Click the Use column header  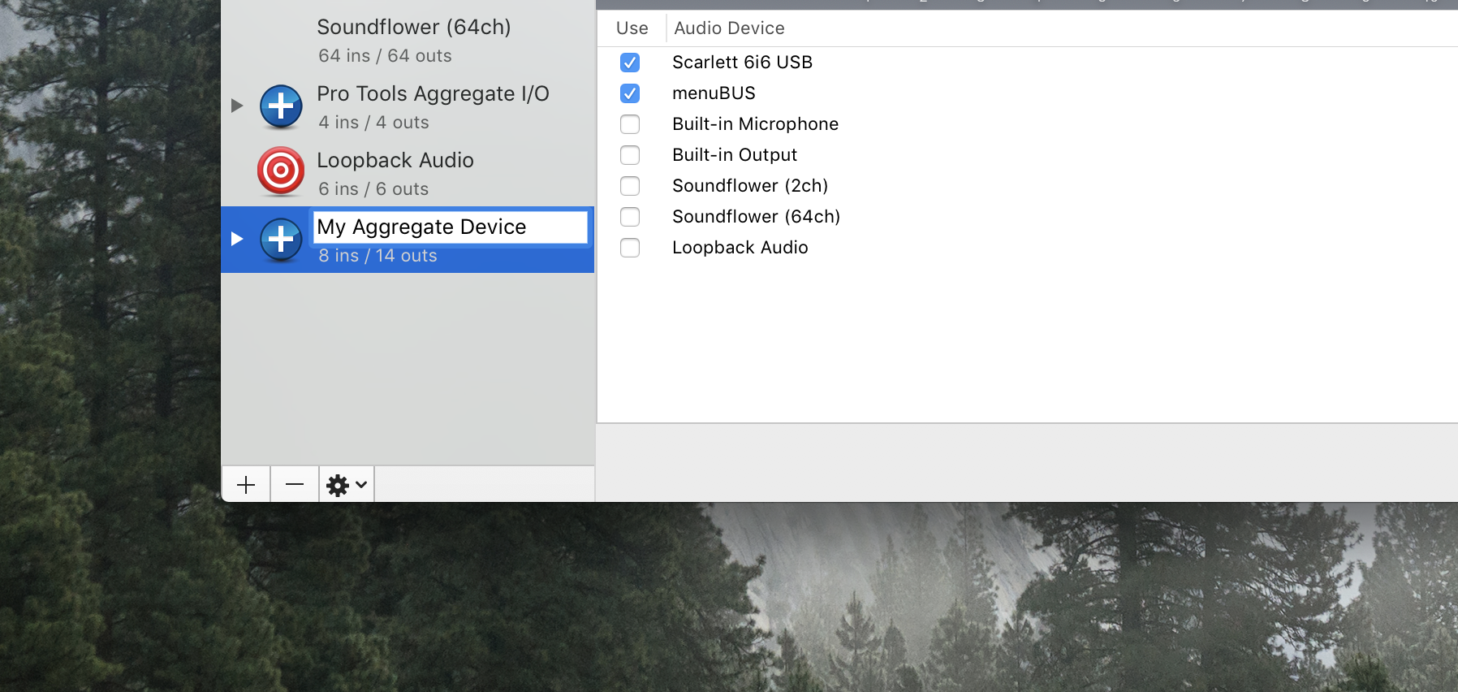point(632,28)
